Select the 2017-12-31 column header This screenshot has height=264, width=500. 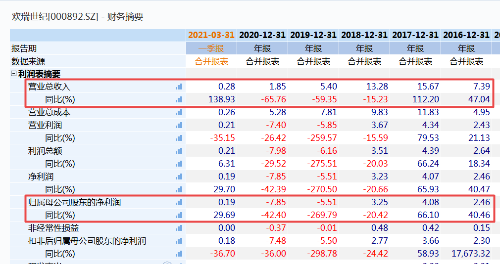[415, 35]
